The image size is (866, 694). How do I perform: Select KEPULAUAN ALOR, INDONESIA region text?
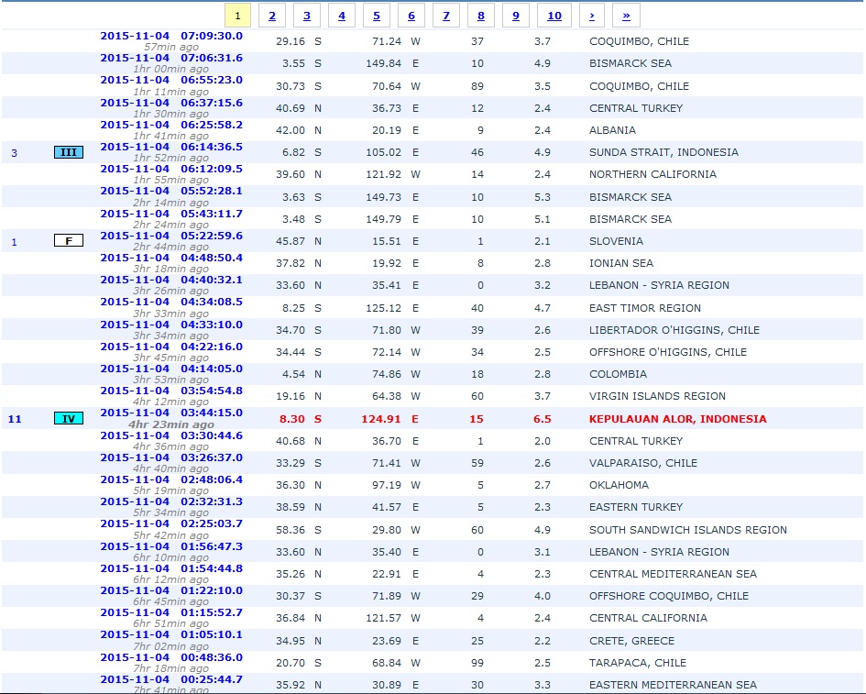pos(677,419)
